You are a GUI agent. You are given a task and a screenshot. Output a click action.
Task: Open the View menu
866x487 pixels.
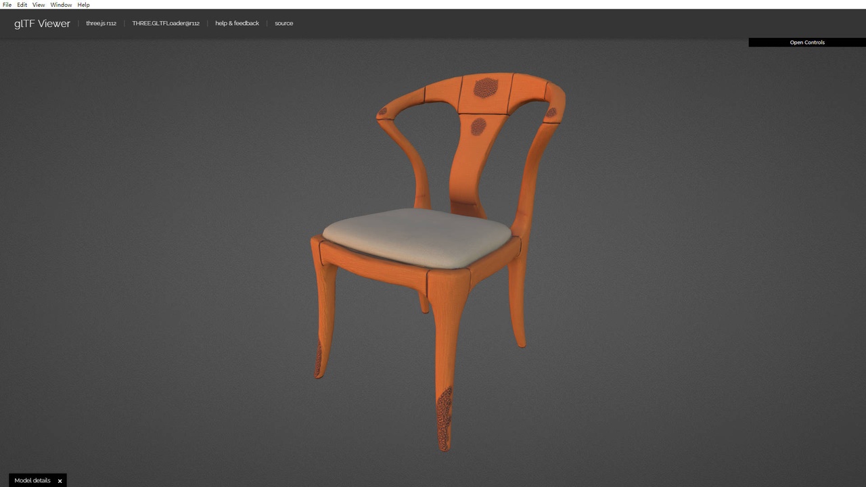(39, 5)
